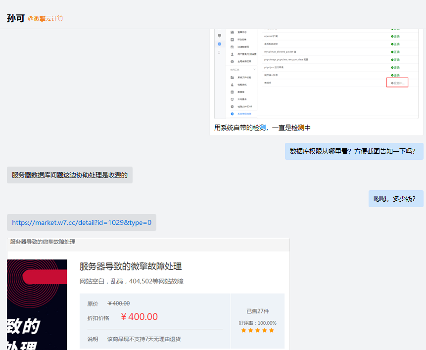Click the 性能优化 bell icon in screenshot
Image resolution: width=426 pixels, height=350 pixels.
tap(232, 85)
